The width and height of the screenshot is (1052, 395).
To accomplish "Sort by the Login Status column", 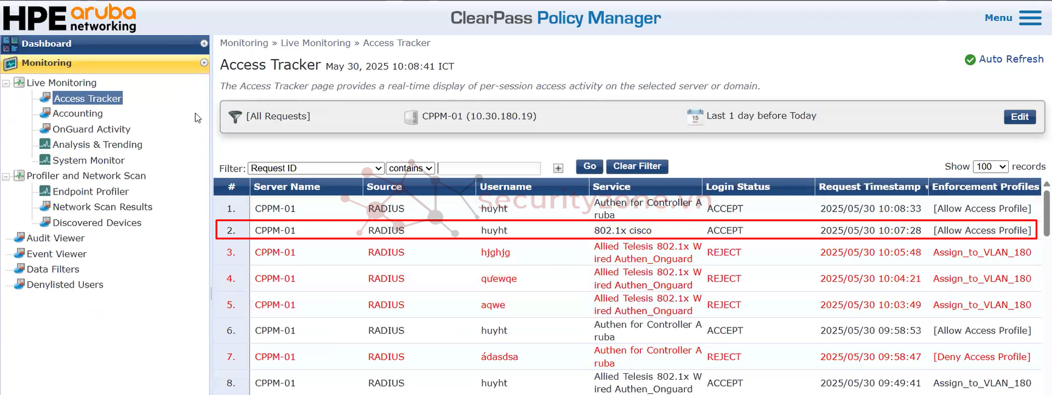I will tap(738, 187).
